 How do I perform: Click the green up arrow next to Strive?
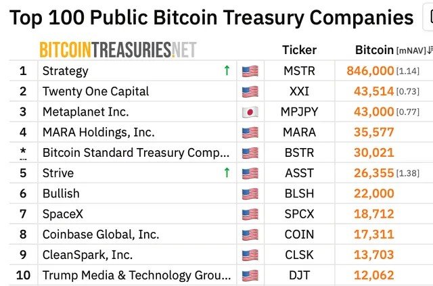tap(227, 172)
